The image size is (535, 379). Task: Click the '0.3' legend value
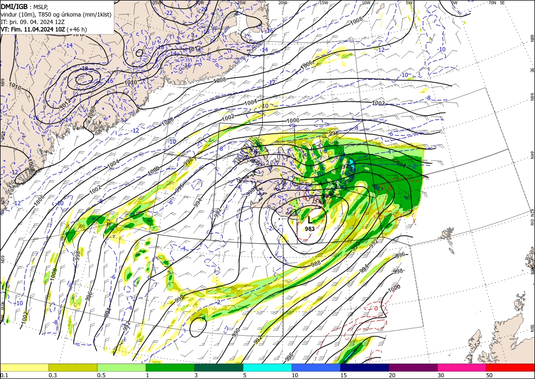52,375
